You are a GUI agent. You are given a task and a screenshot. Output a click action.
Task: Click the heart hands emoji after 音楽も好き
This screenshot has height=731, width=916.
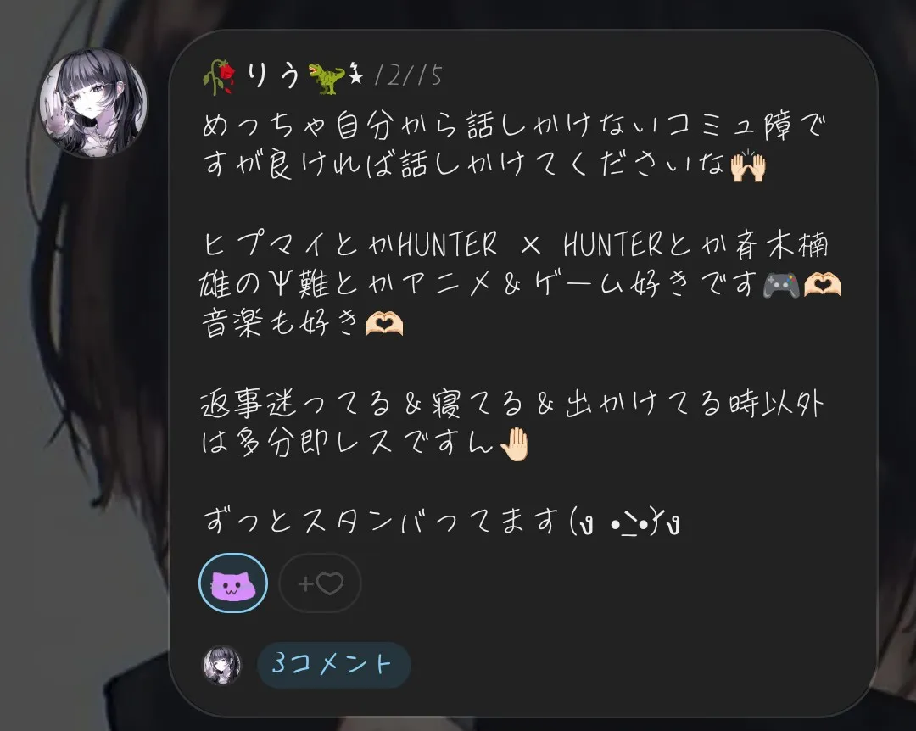tap(384, 323)
